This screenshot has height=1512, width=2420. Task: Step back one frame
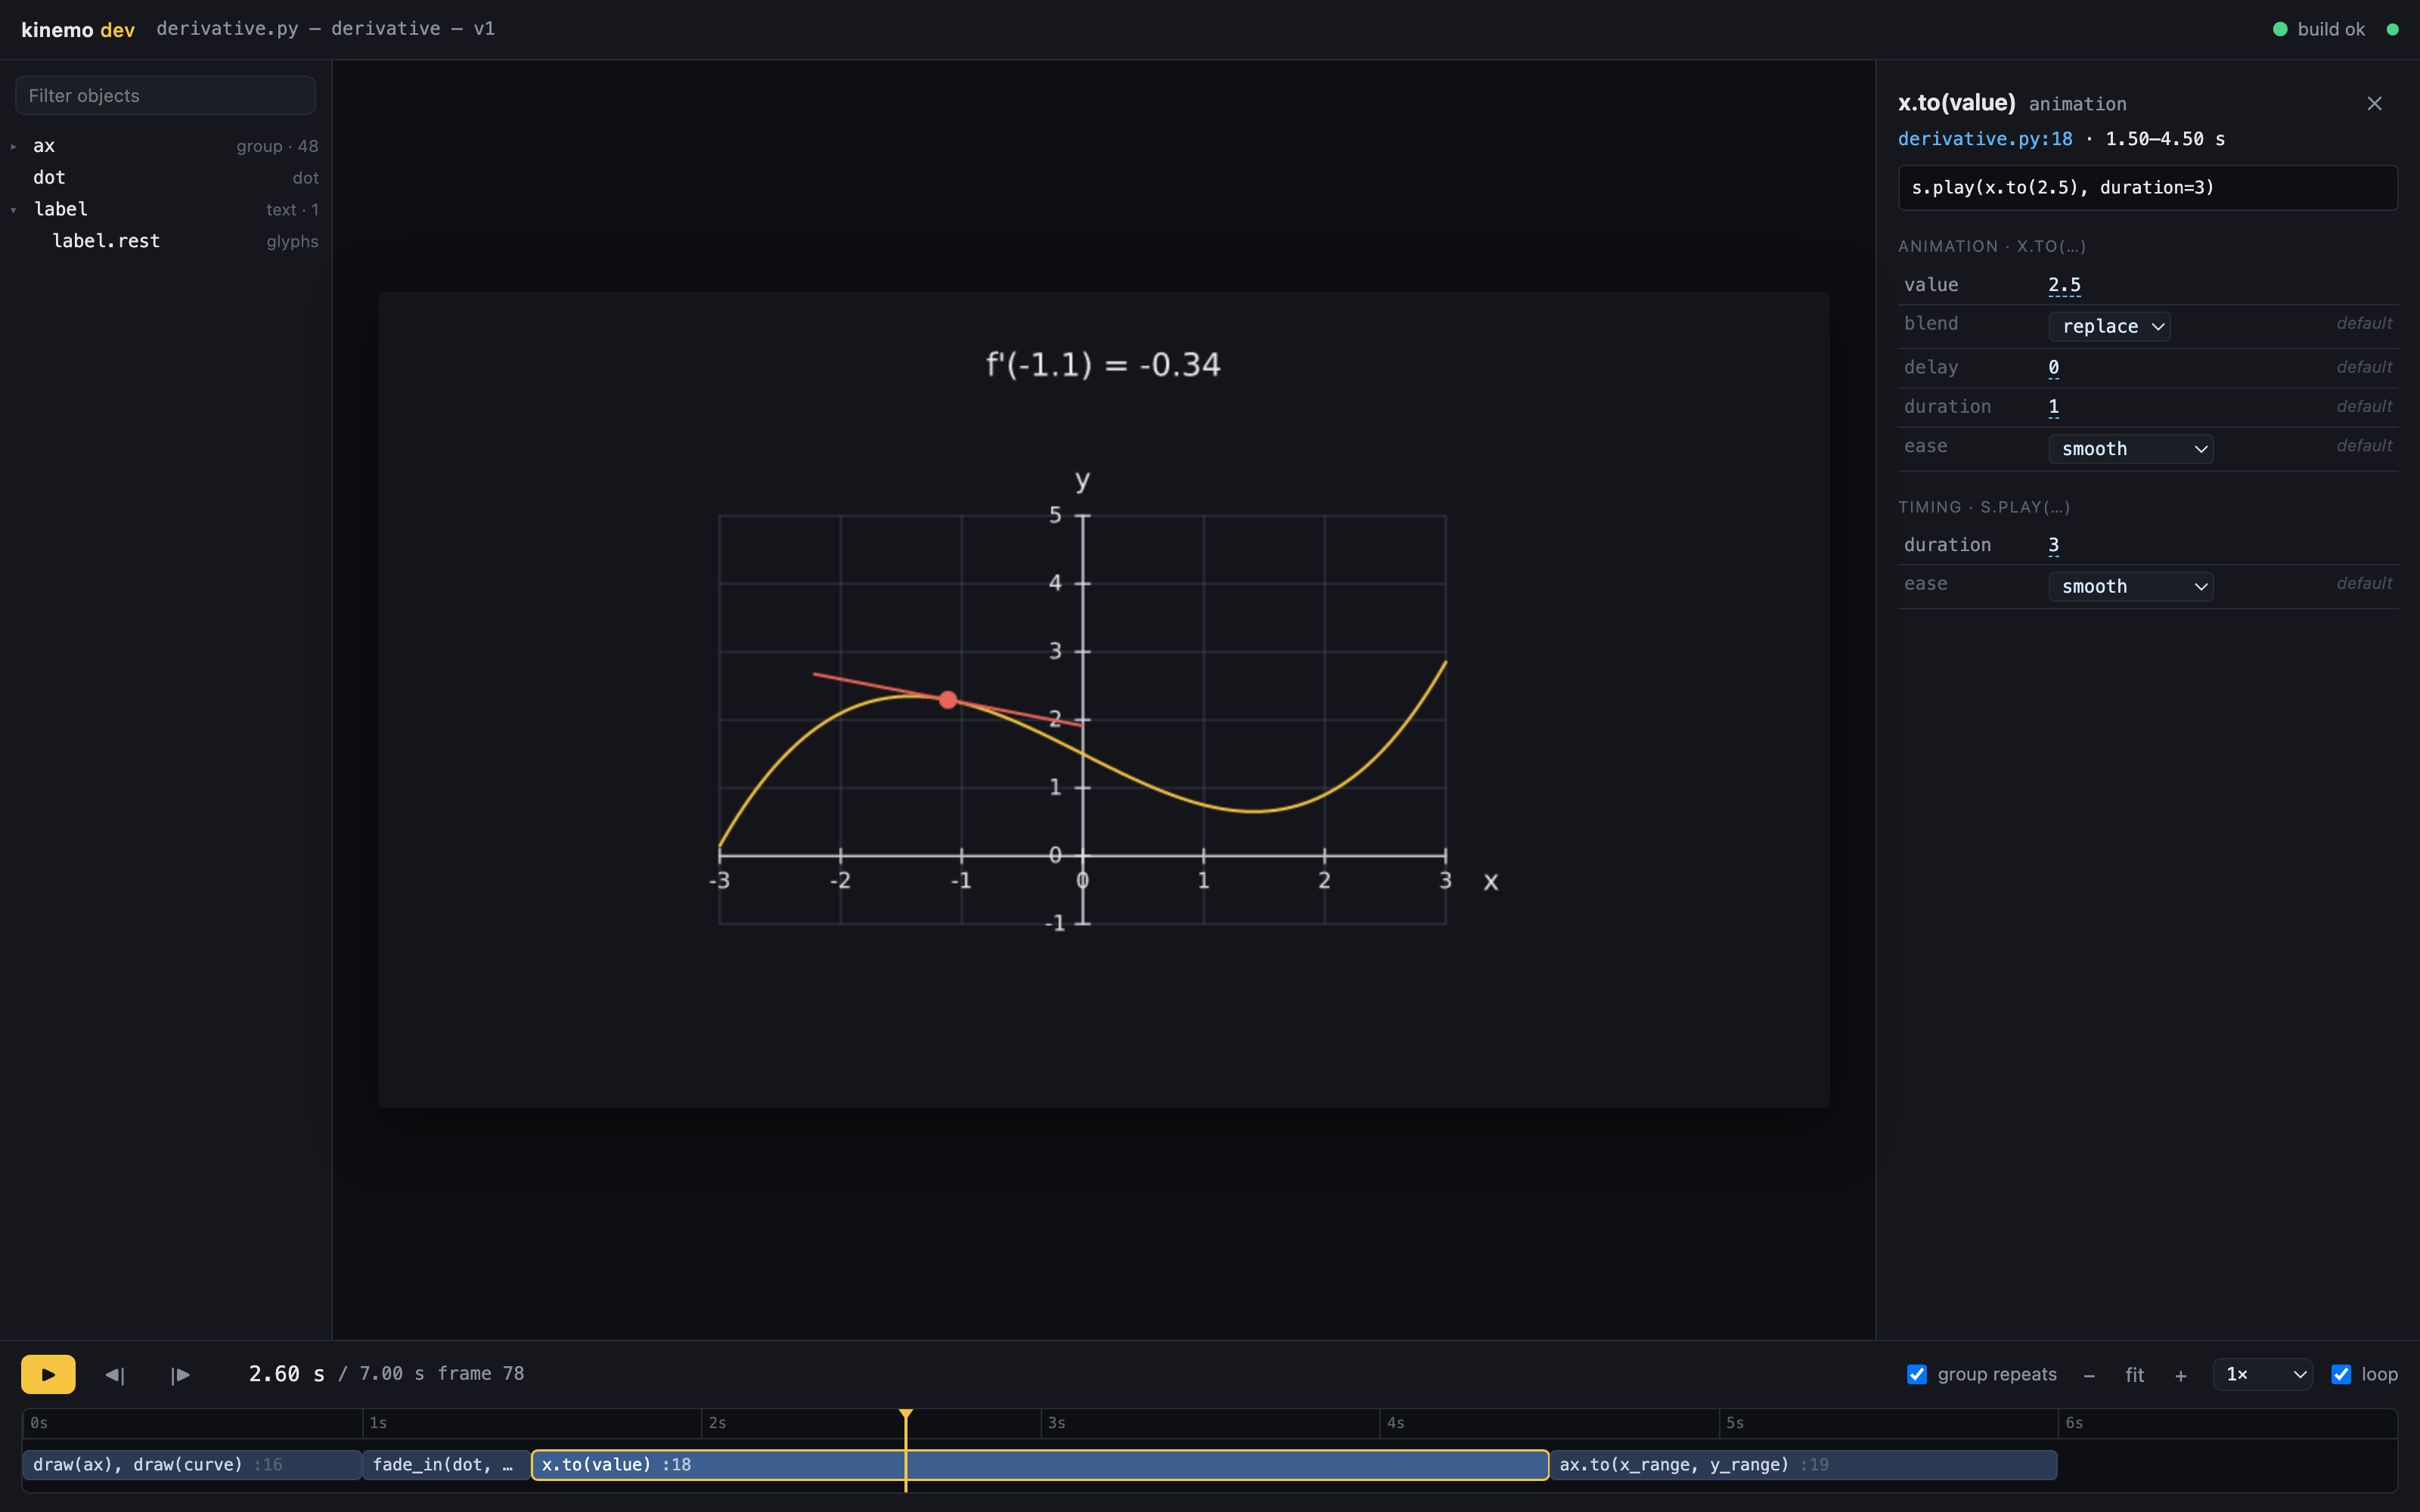115,1375
